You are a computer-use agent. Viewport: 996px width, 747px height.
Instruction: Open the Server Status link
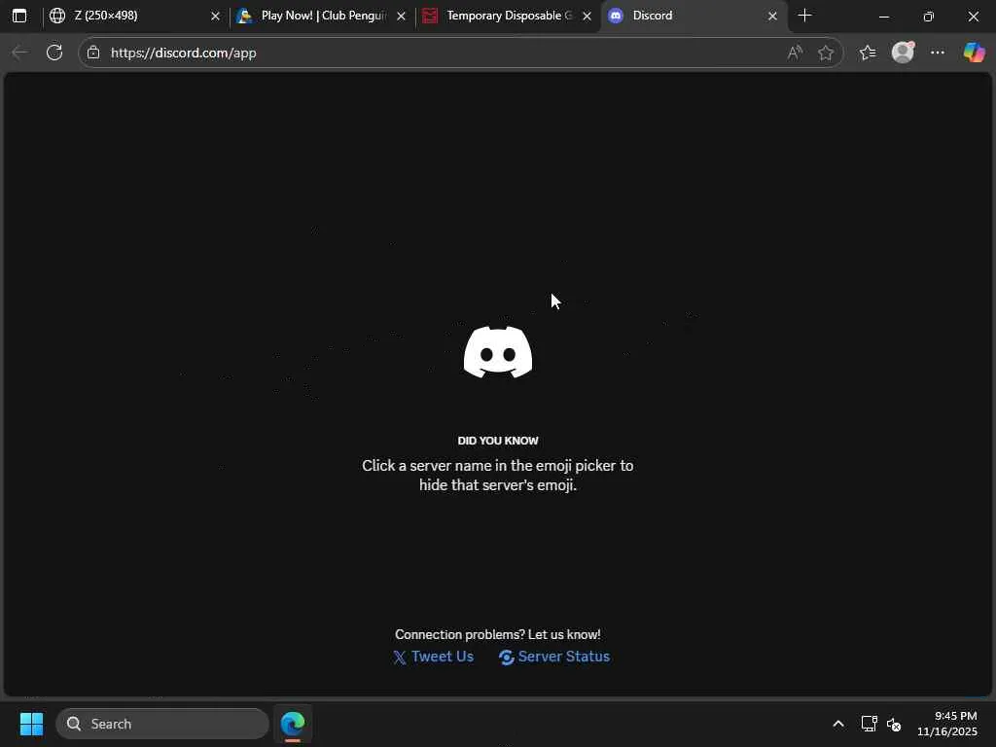[x=554, y=657]
